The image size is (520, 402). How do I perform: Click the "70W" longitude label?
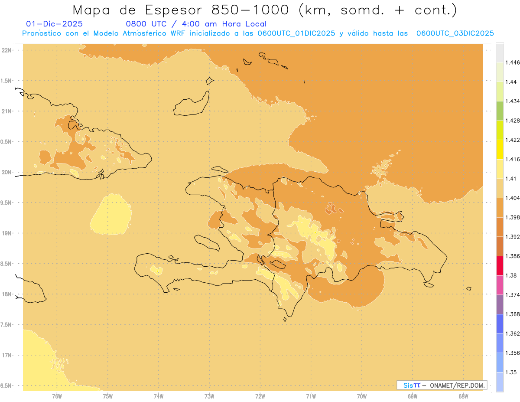tap(362, 396)
